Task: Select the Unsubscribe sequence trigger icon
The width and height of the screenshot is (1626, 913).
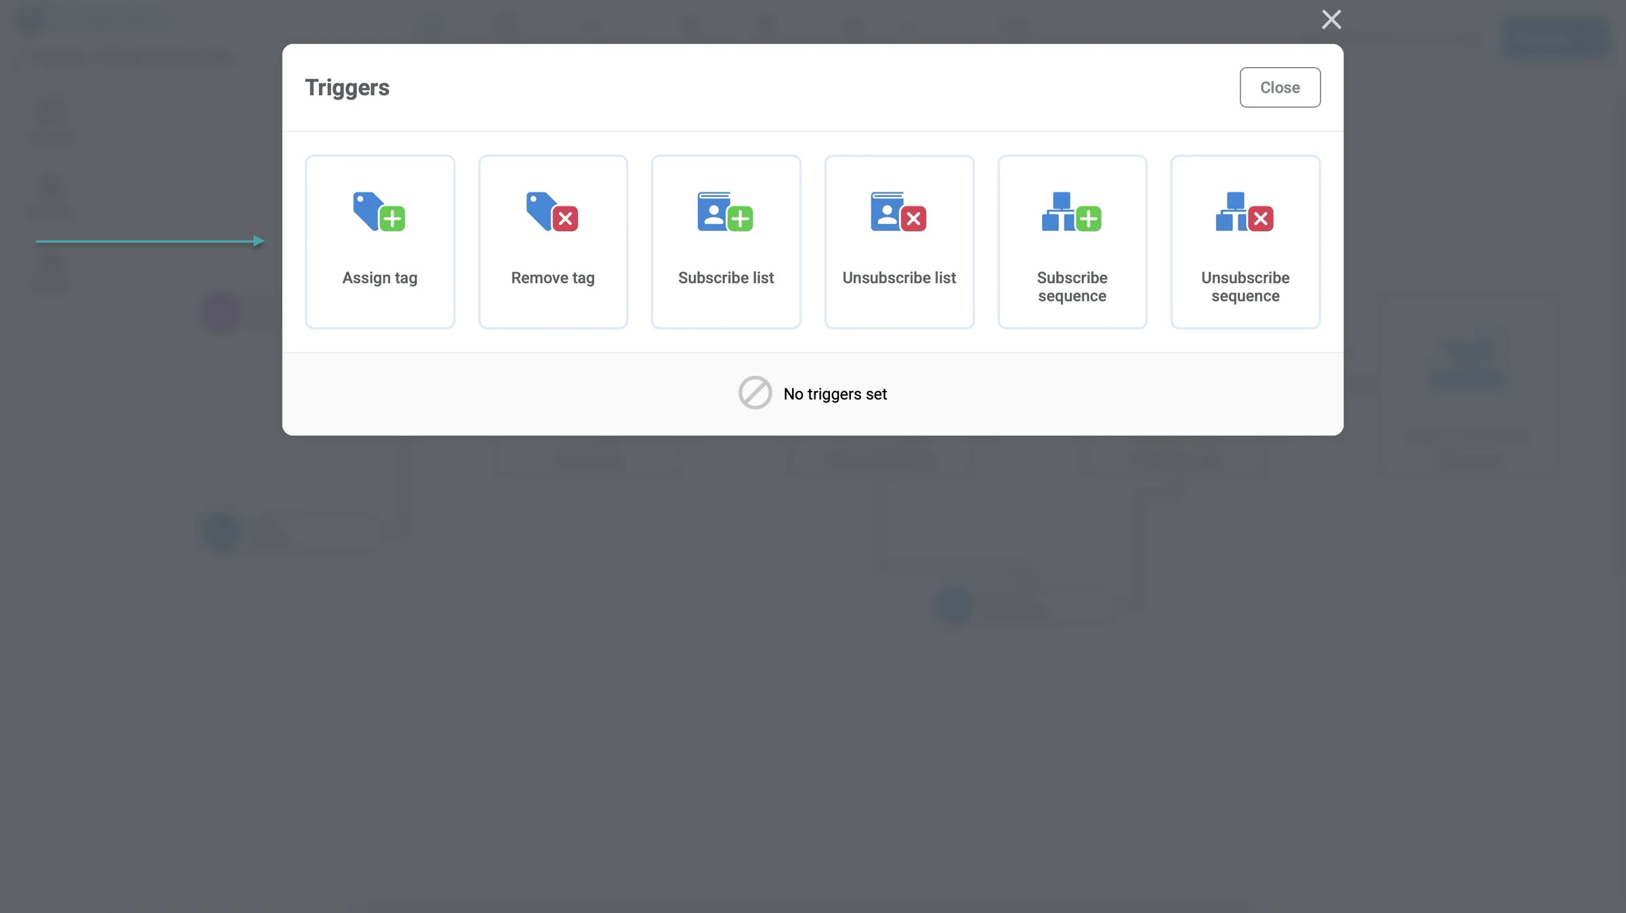Action: coord(1245,212)
